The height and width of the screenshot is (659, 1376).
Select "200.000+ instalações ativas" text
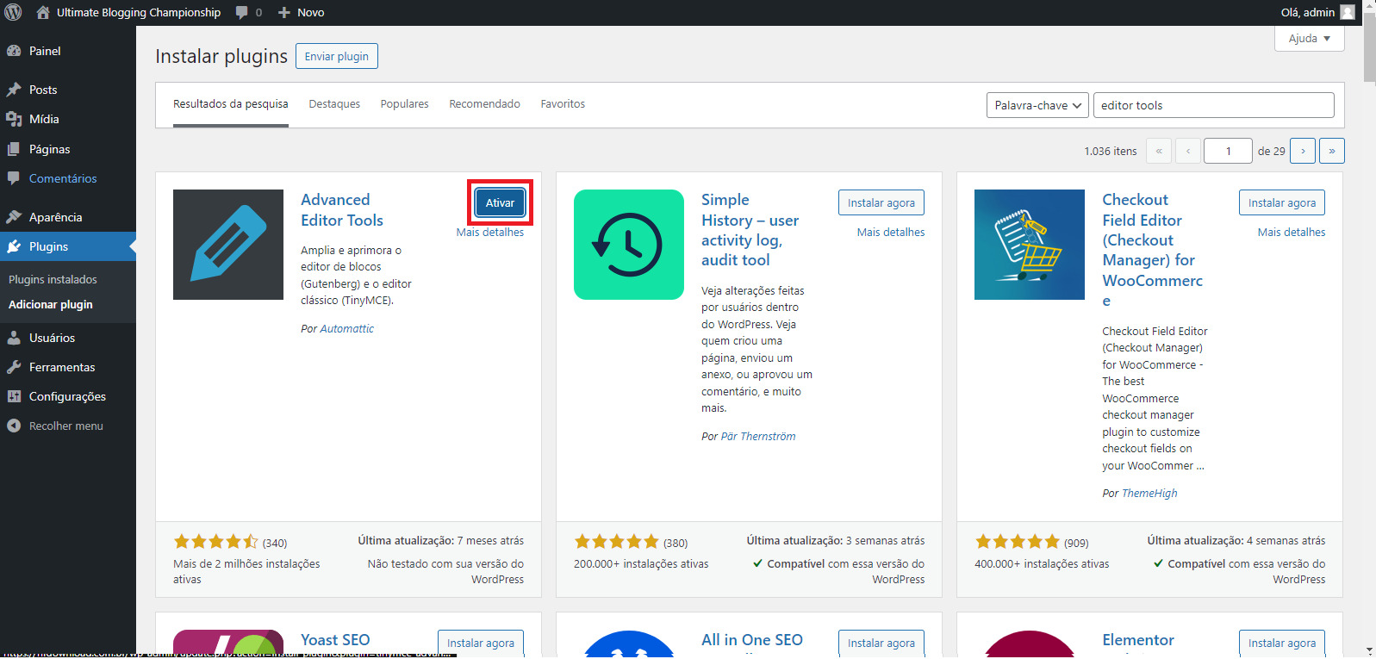pos(641,564)
